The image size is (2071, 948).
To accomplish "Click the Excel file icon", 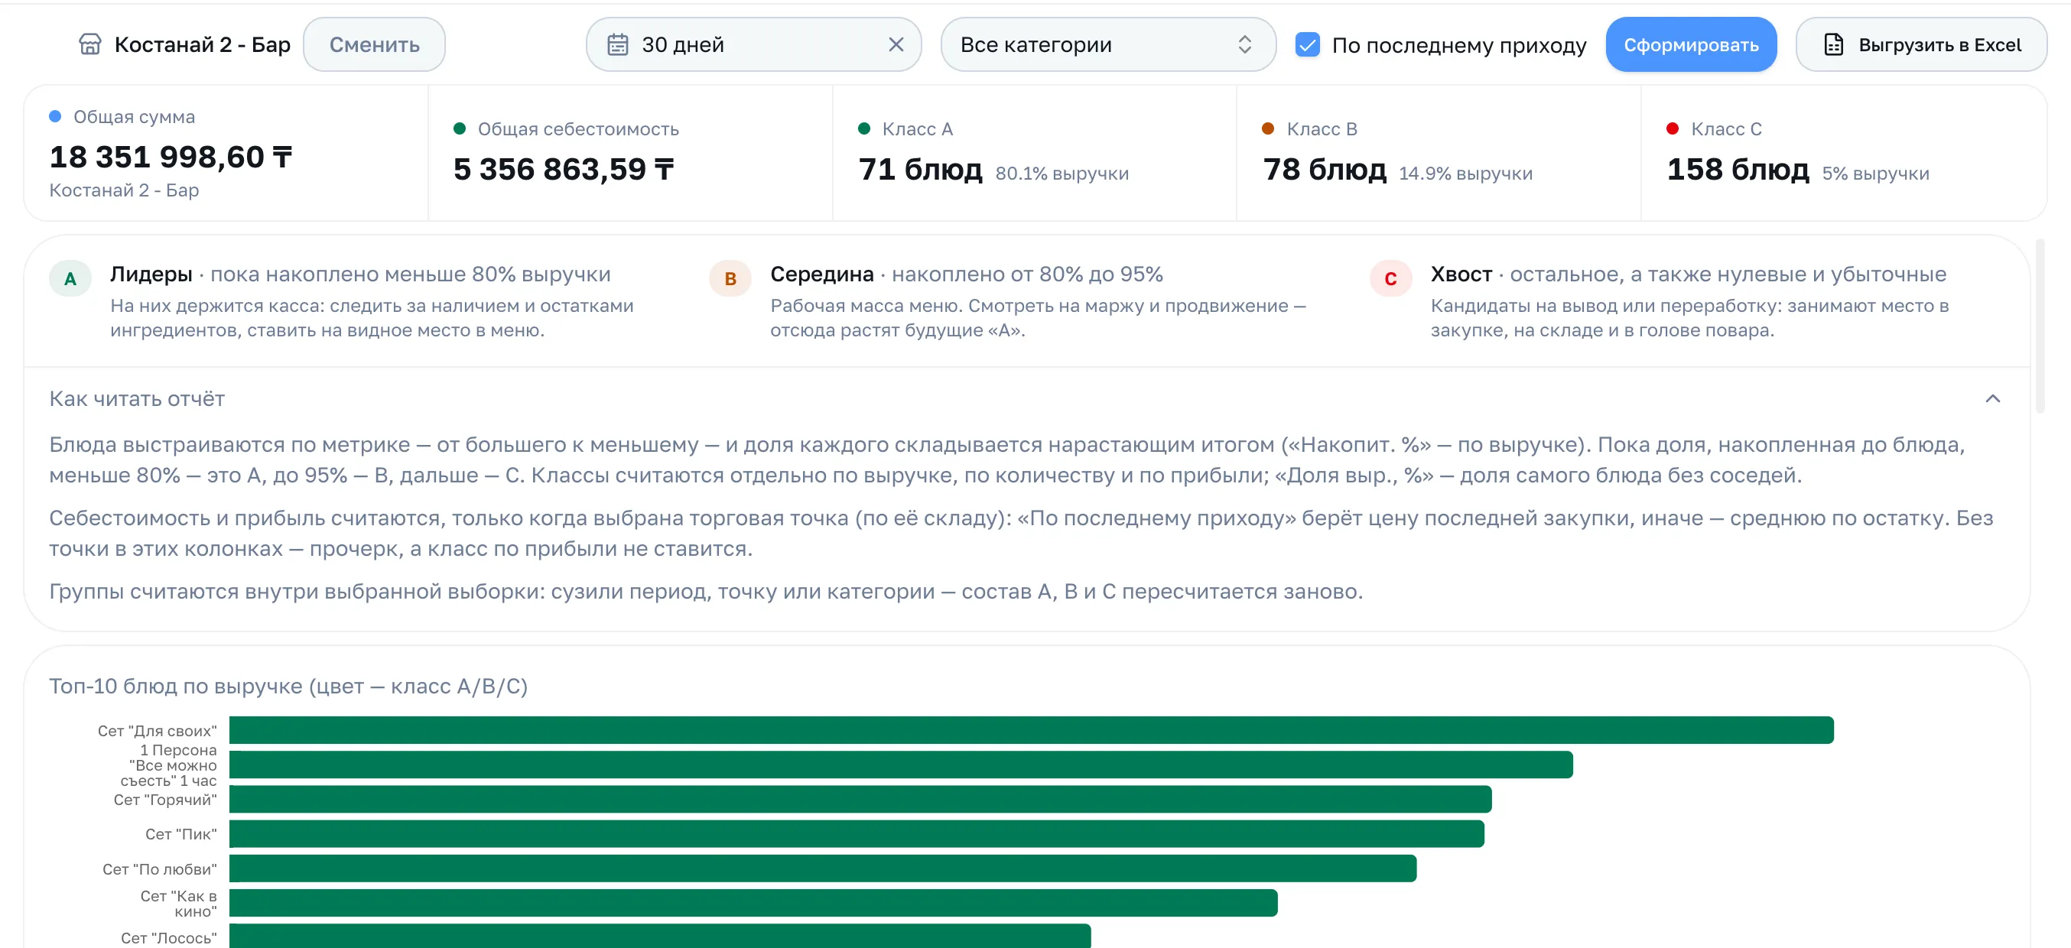I will (x=1833, y=44).
